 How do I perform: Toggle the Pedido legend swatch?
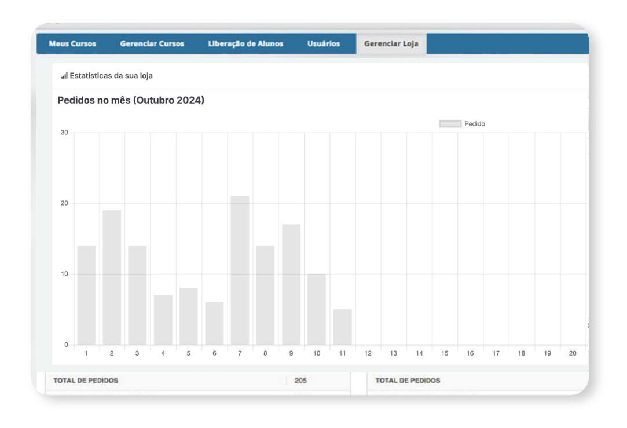[x=450, y=124]
